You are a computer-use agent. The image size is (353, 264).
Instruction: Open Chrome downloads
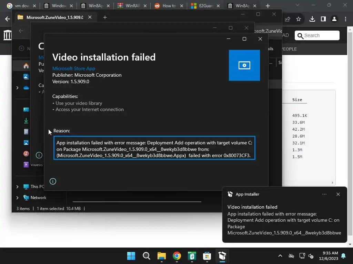(x=312, y=19)
